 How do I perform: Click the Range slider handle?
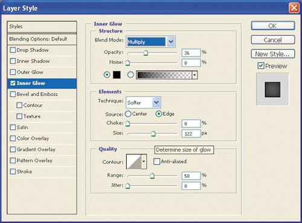point(152,176)
